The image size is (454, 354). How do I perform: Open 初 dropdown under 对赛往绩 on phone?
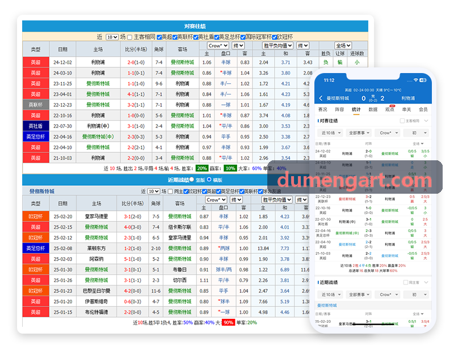pos(416,133)
